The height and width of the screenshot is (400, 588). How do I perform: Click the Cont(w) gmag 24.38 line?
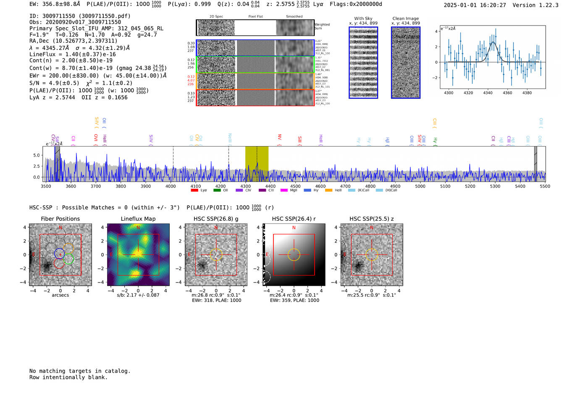click(x=98, y=68)
